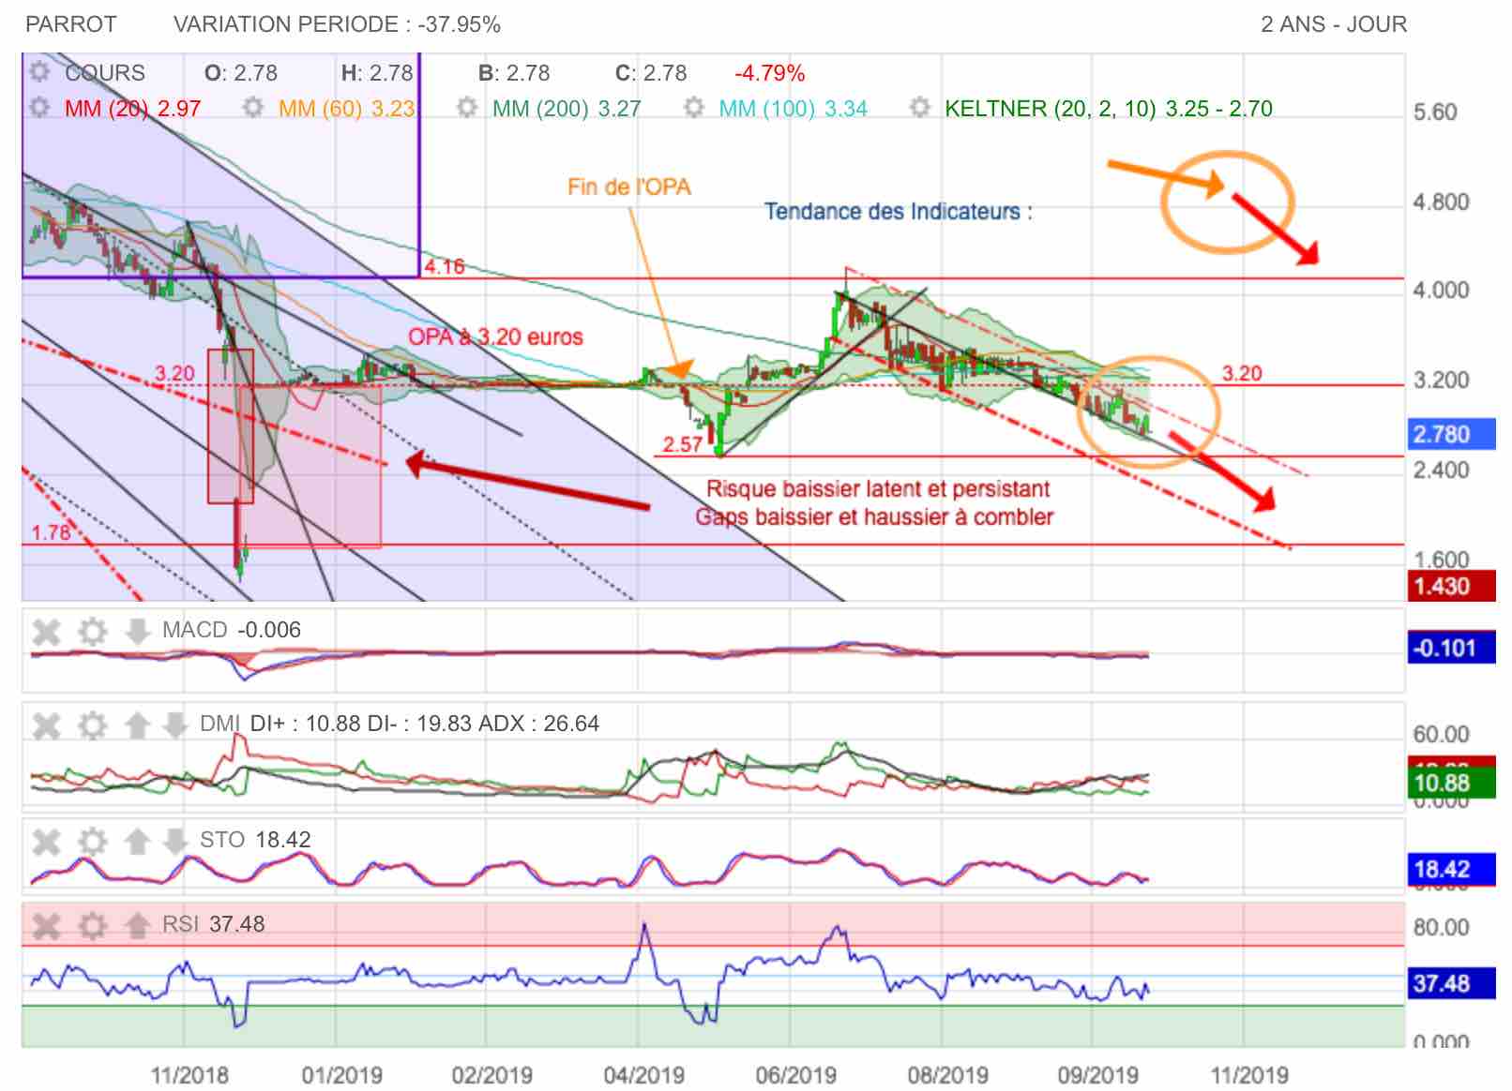Click the PARROT stock title
The image size is (1512, 1091).
coord(71,24)
